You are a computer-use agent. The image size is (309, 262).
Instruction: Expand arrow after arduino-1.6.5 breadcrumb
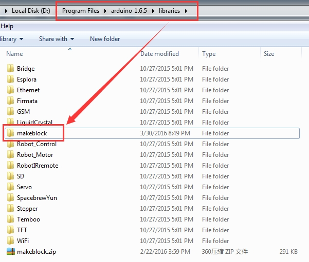(153, 11)
